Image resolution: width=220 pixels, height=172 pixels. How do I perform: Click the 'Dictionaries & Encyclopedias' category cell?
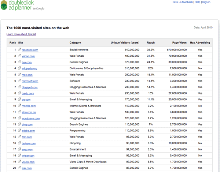(86, 68)
